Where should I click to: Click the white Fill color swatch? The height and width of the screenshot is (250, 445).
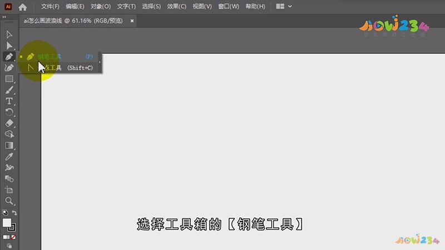(6, 223)
